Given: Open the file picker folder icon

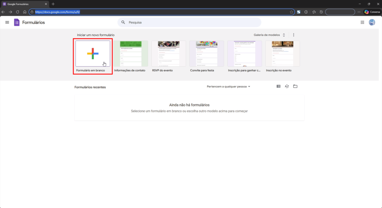Looking at the screenshot, I should point(295,86).
